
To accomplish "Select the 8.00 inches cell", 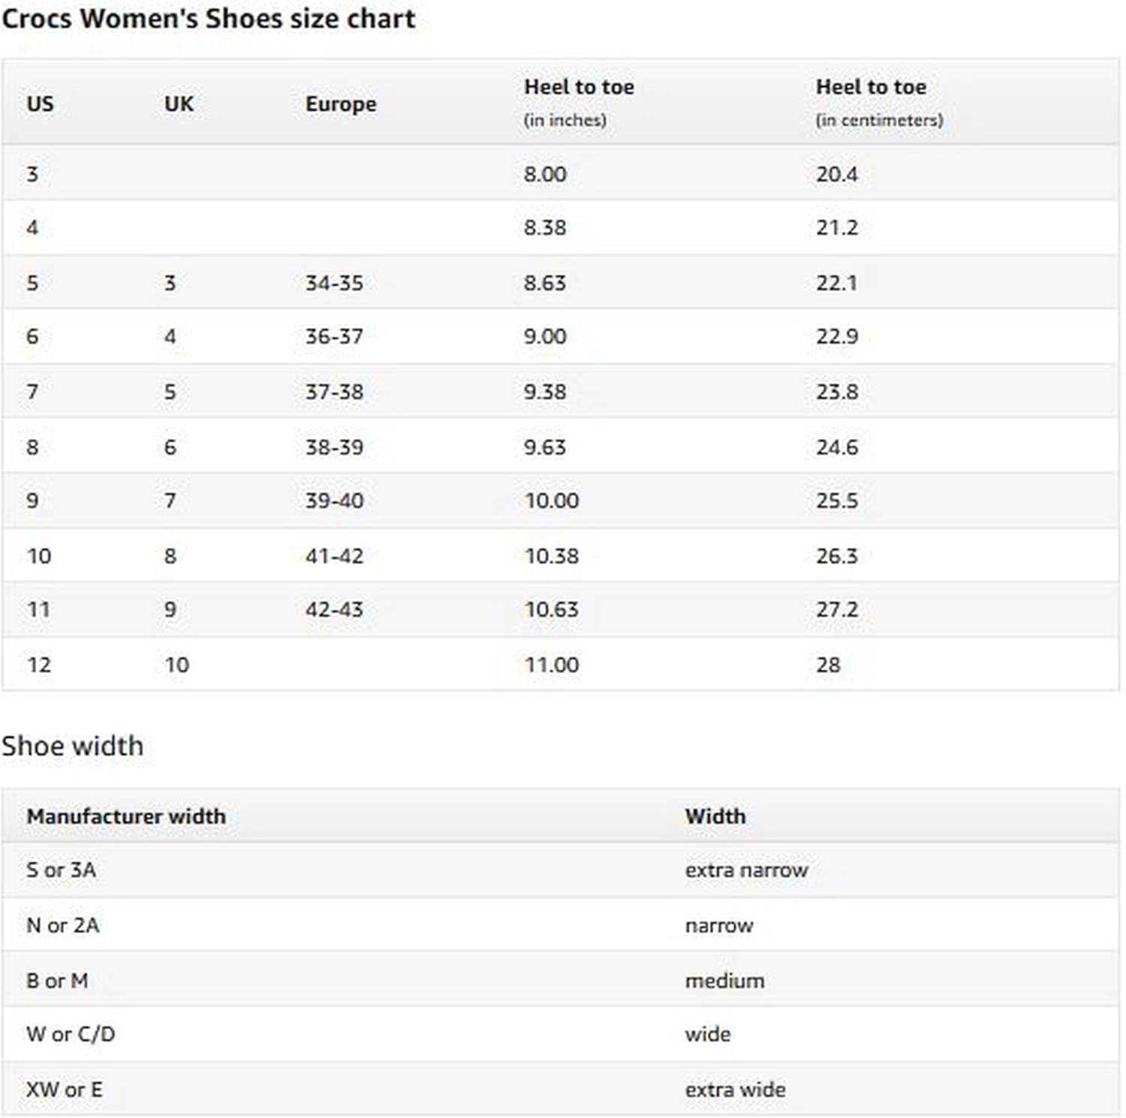I will coord(545,174).
